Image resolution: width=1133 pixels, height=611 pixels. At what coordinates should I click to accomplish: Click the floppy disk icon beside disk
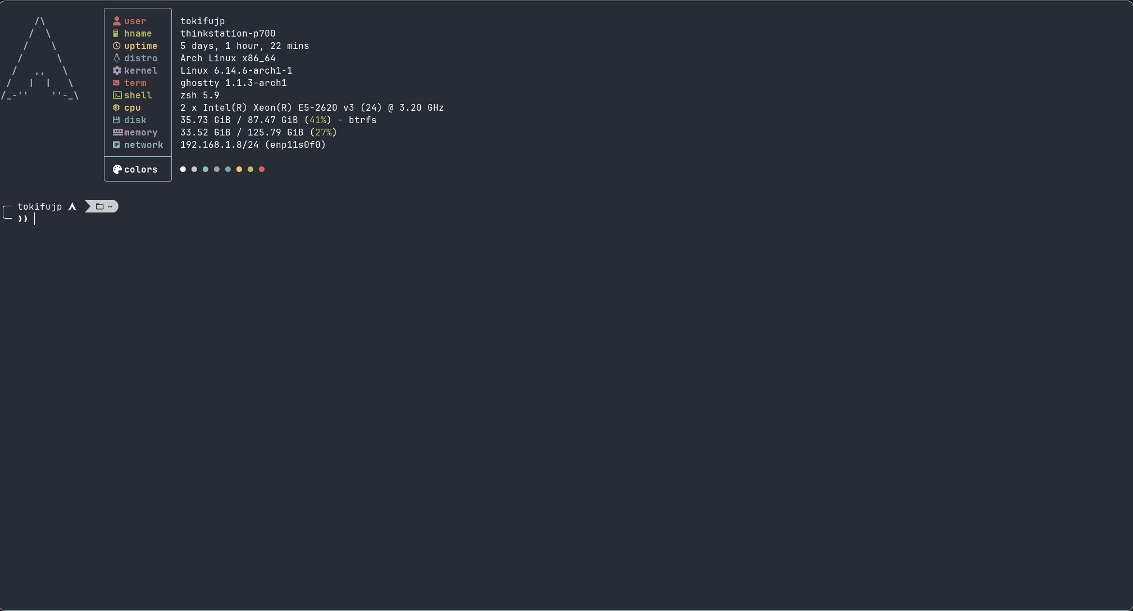(117, 120)
